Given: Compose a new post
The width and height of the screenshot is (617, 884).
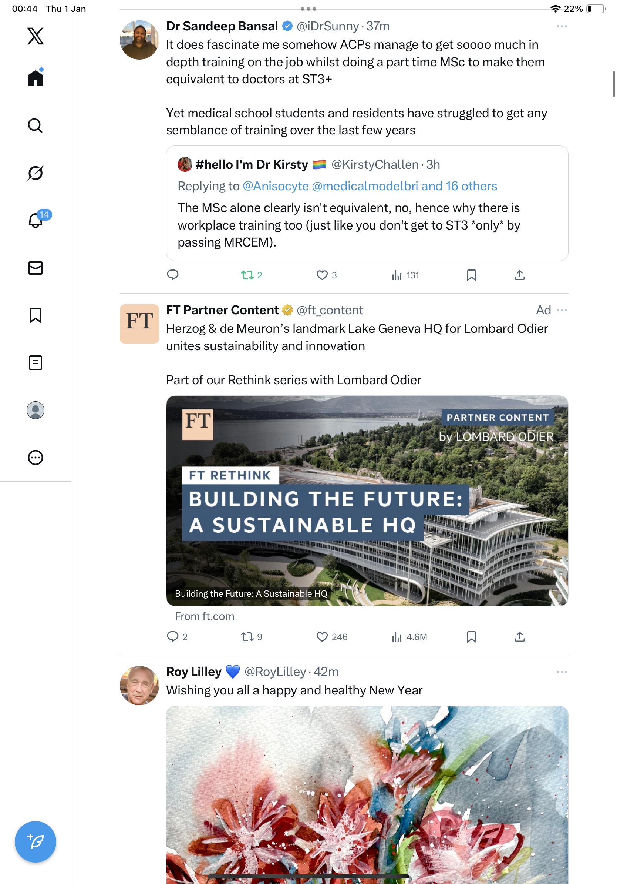Looking at the screenshot, I should pyautogui.click(x=36, y=842).
